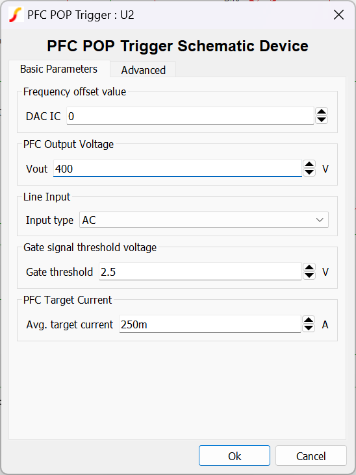356x475 pixels.
Task: Confirm settings with the Ok button
Action: (235, 456)
